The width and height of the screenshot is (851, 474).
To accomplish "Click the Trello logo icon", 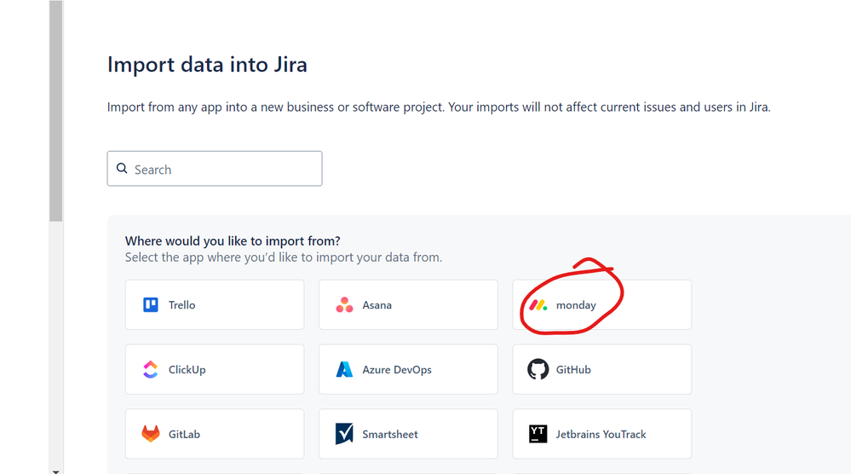I will tap(150, 304).
